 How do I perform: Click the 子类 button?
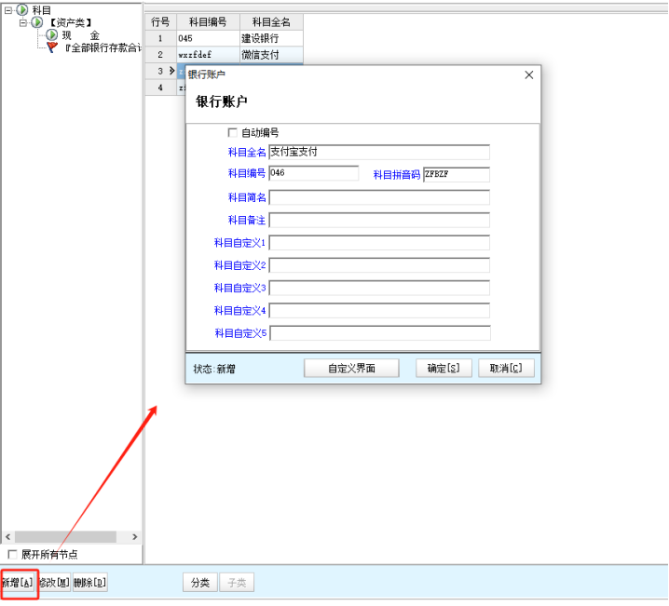(x=237, y=583)
